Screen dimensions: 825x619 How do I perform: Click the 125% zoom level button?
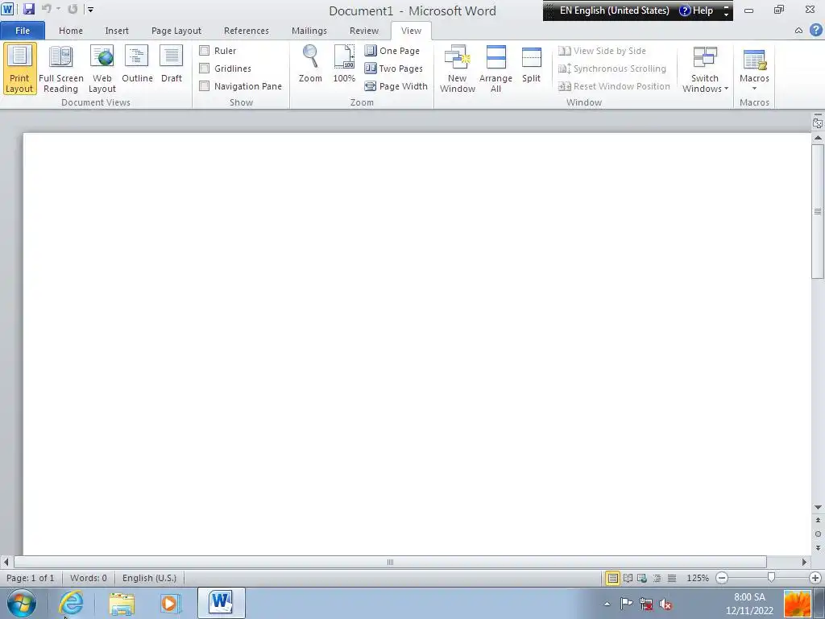[698, 578]
